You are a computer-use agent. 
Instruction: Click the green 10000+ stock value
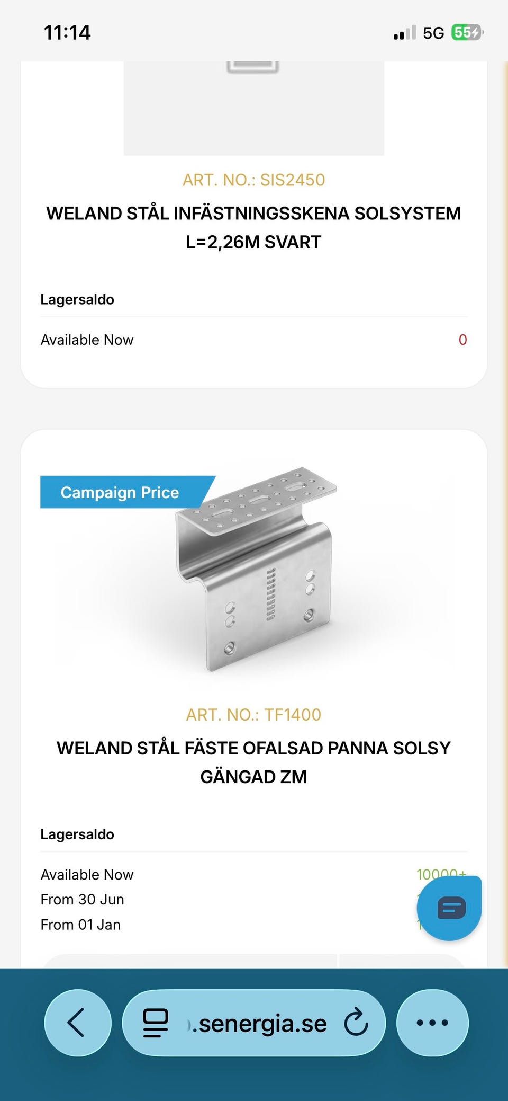[x=441, y=874]
